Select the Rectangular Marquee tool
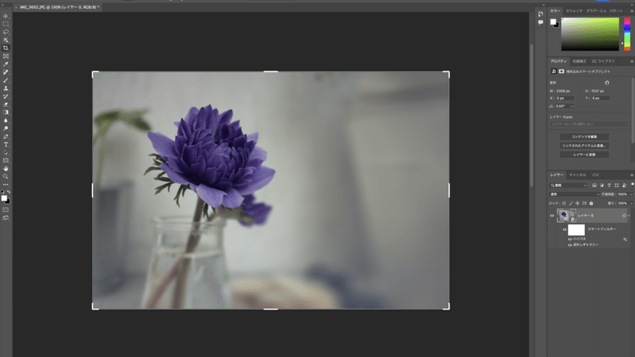This screenshot has width=635, height=357. pos(6,24)
